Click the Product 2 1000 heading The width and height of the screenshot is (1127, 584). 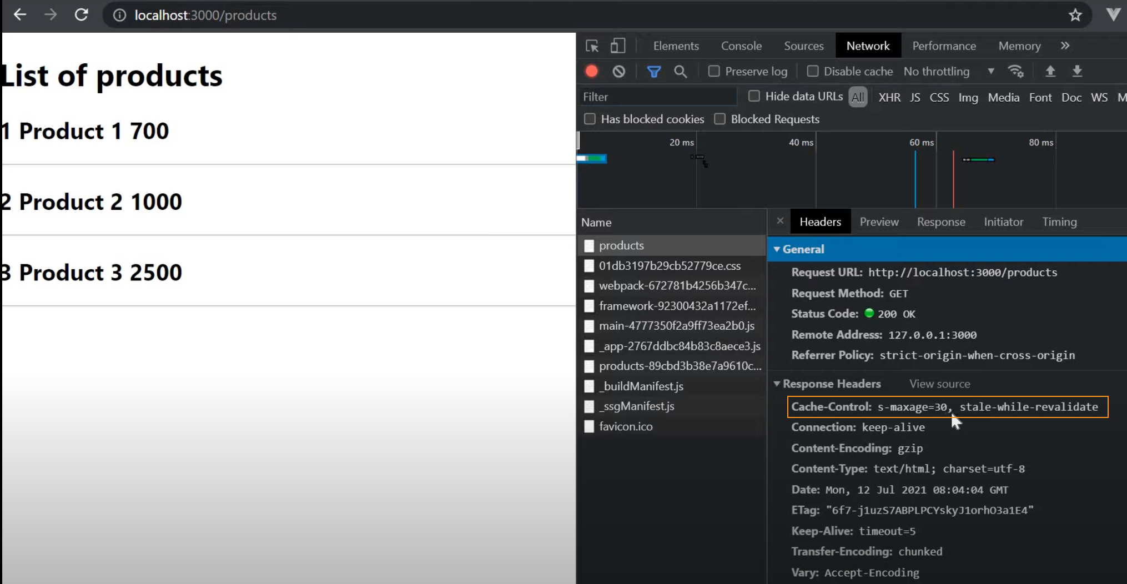92,202
